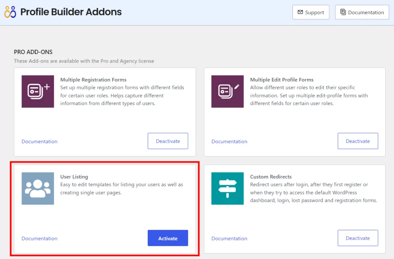Click the User Listing people icon
Viewport: 394px width, 259px height.
point(38,189)
